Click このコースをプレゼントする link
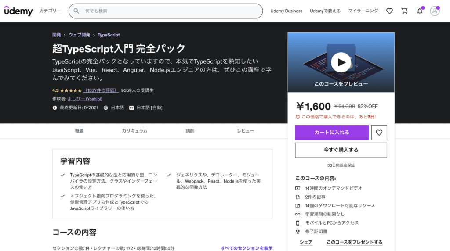Viewport: 450px width, 251px height. (x=355, y=242)
